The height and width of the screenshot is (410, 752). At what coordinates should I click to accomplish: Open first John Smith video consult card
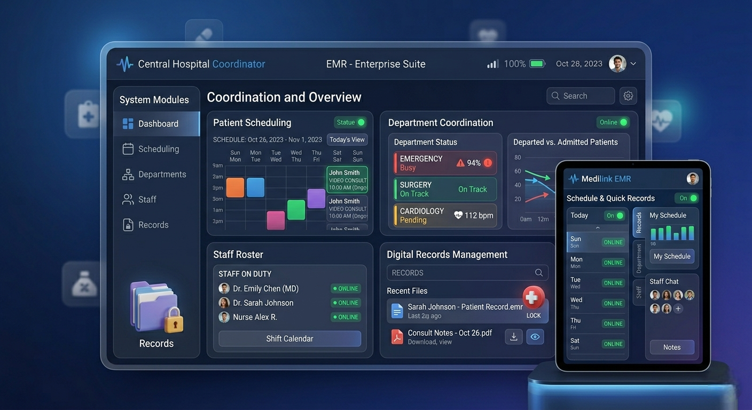(347, 180)
